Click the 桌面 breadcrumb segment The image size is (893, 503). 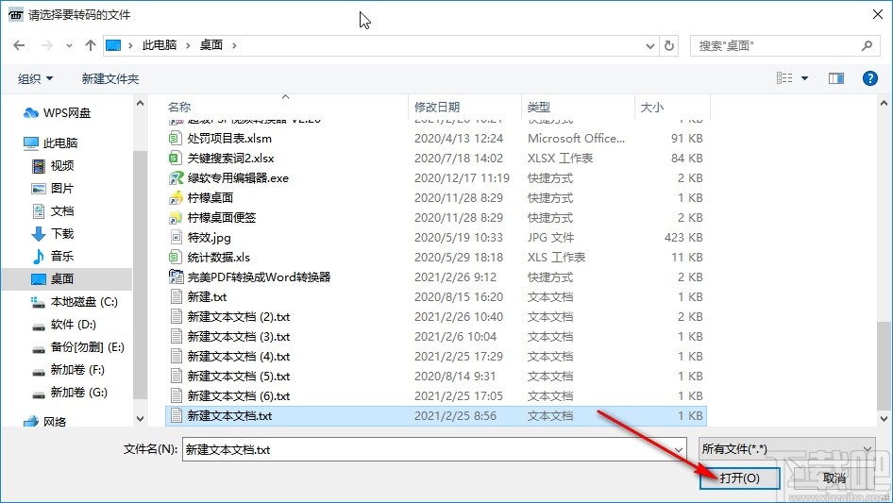pyautogui.click(x=211, y=45)
